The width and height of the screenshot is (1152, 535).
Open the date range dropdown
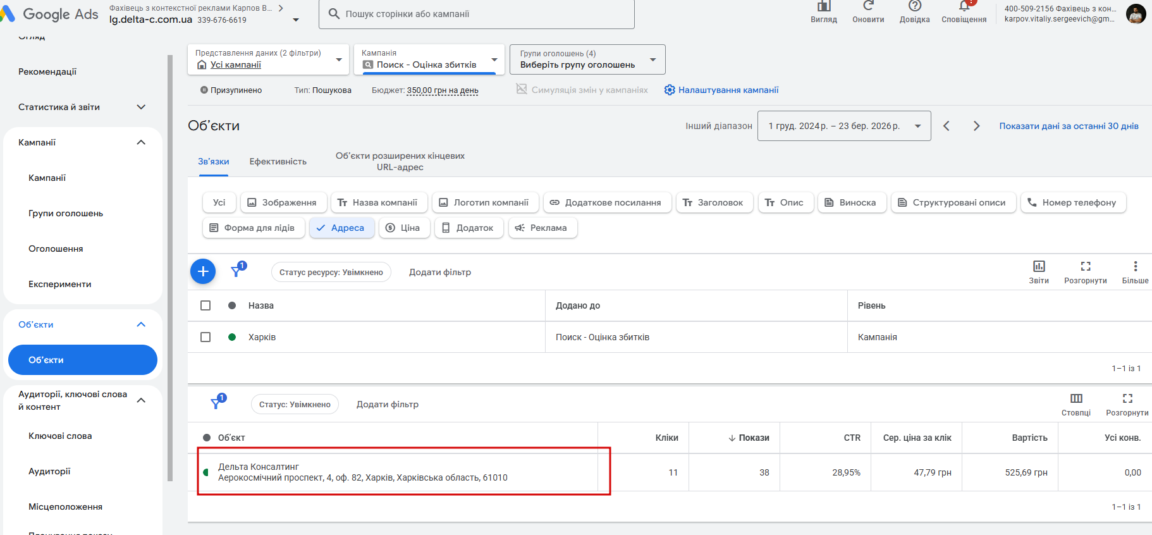pyautogui.click(x=843, y=126)
